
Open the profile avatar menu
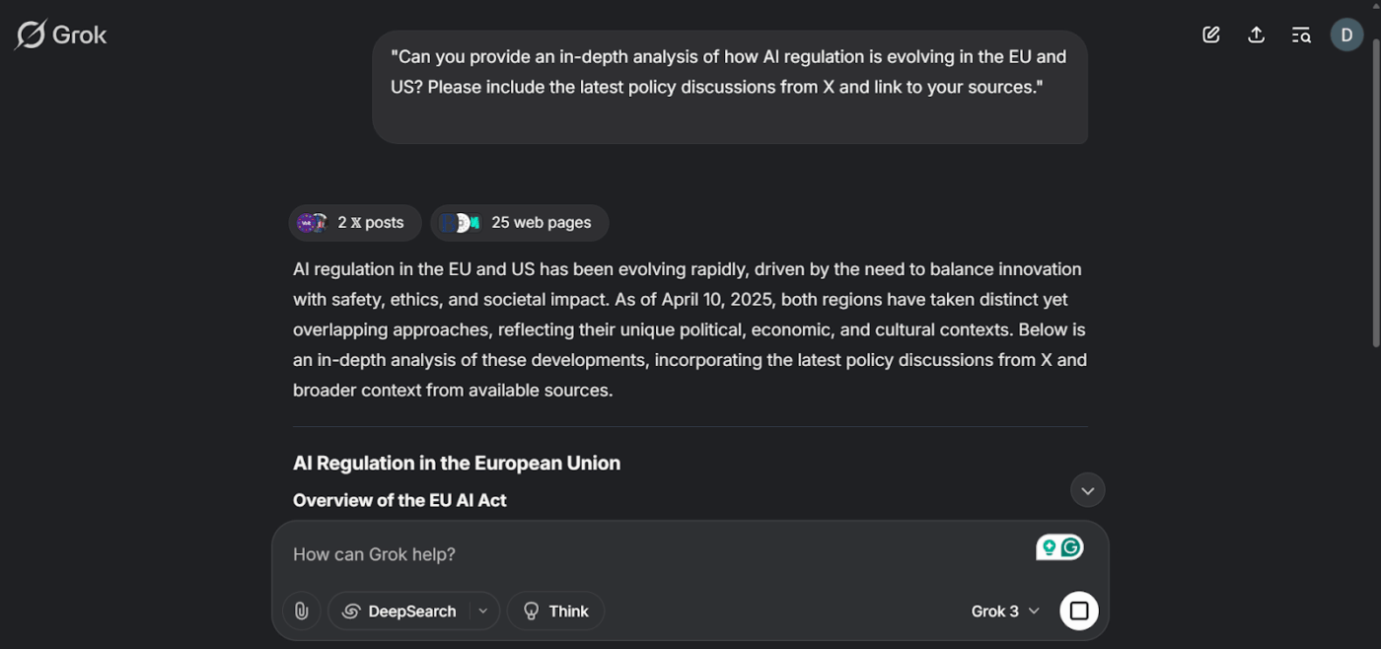(1346, 36)
